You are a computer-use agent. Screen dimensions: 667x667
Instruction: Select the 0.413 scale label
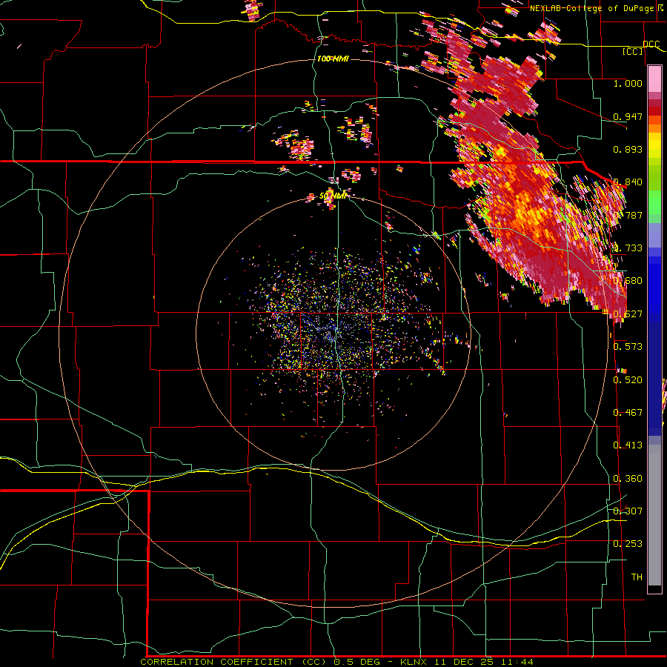click(628, 445)
